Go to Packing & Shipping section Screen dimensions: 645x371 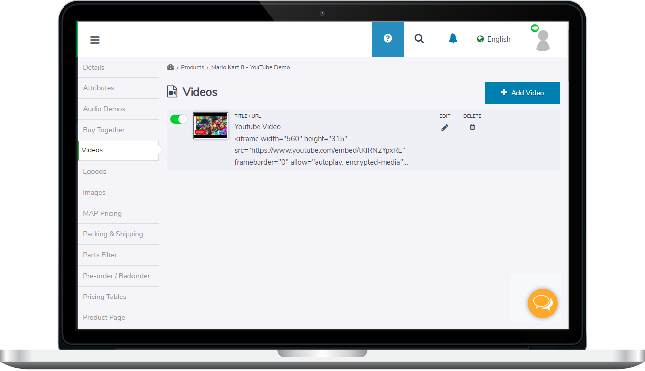coord(113,234)
